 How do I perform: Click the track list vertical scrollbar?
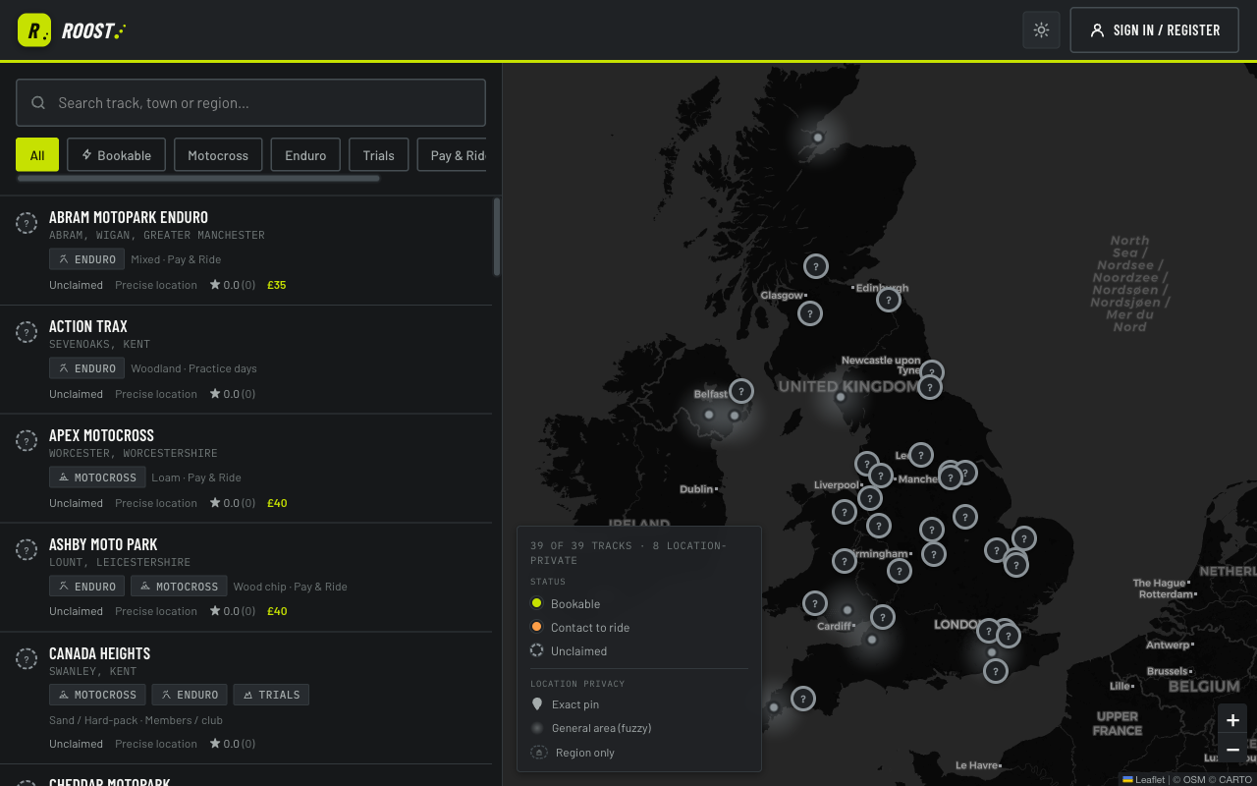(497, 237)
